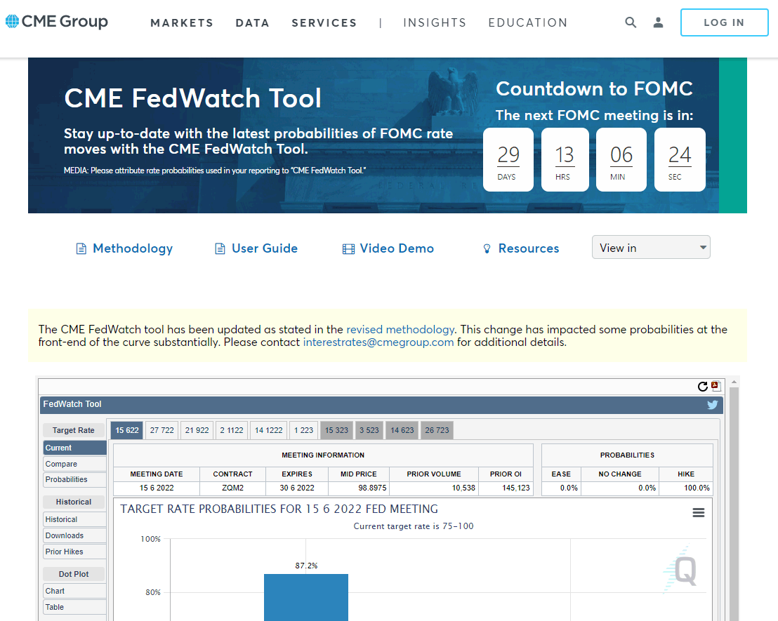Switch to the 14 1222 meeting tab
Screen dimensions: 778x621
(x=268, y=430)
